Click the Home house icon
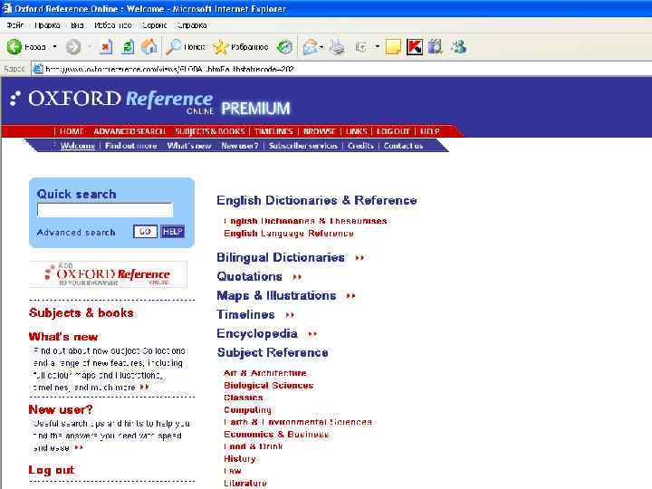The width and height of the screenshot is (652, 489). [149, 46]
